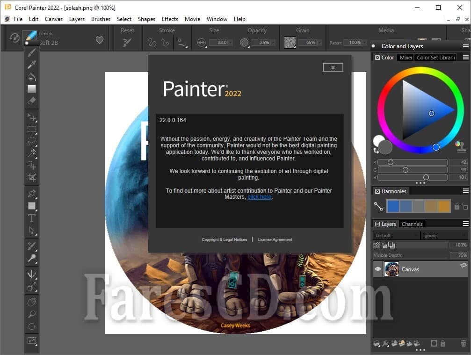Viewport: 471px width, 355px height.
Task: Open the Effects menu
Action: 170,19
